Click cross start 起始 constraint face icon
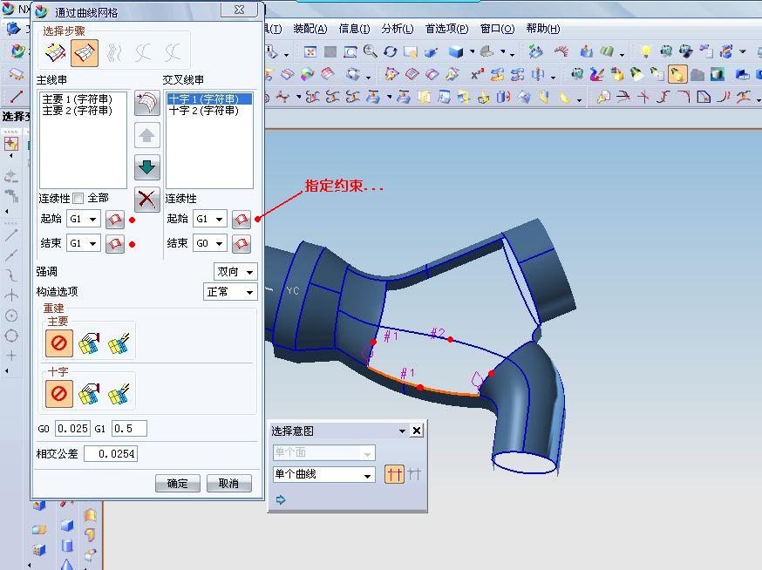This screenshot has width=762, height=570. (x=241, y=220)
